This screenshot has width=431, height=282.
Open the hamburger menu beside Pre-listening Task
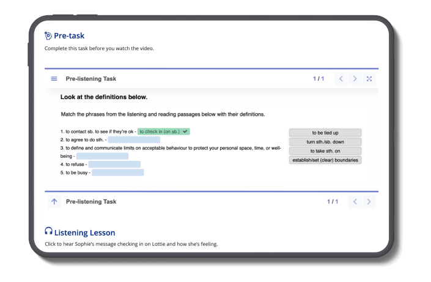coord(54,79)
